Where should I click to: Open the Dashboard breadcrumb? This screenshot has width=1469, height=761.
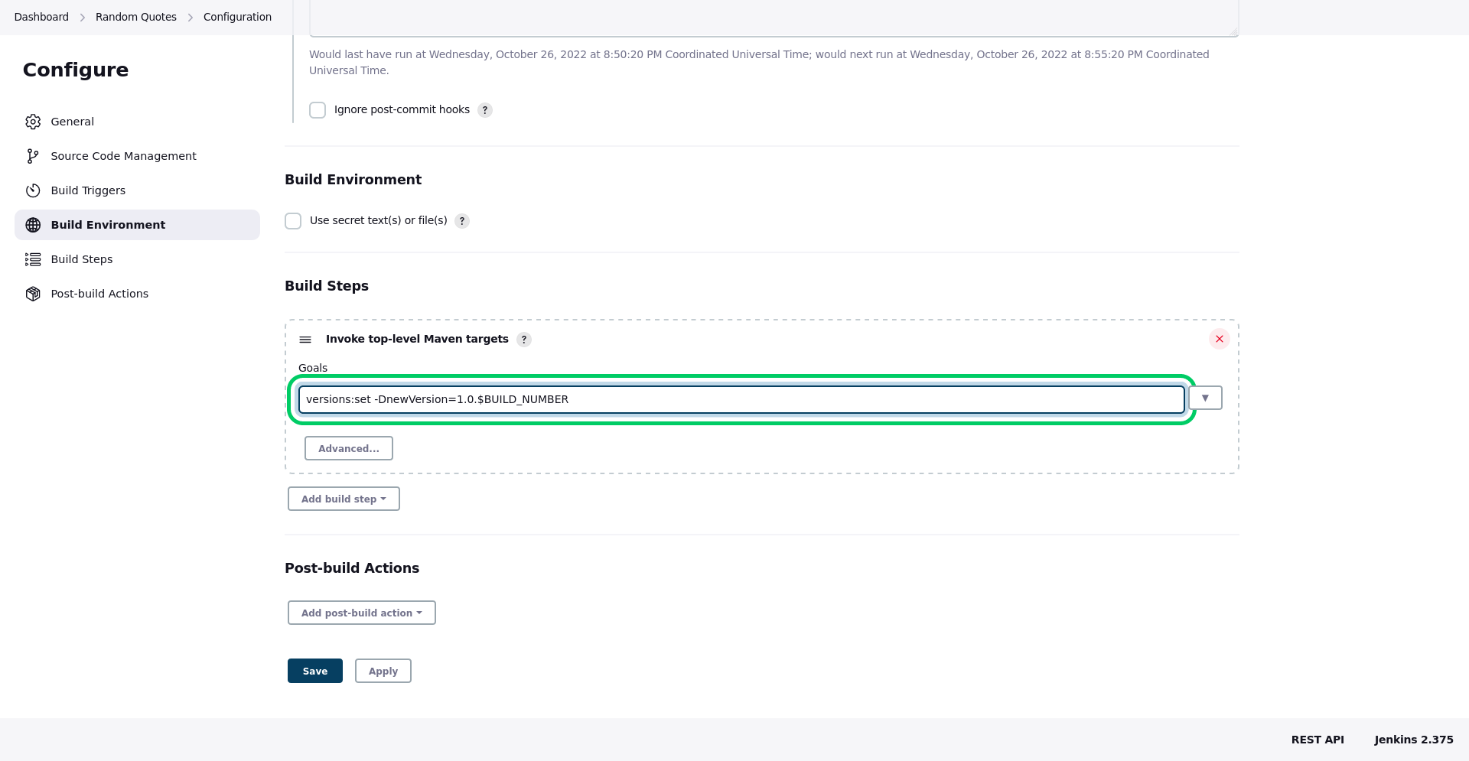[x=41, y=17]
